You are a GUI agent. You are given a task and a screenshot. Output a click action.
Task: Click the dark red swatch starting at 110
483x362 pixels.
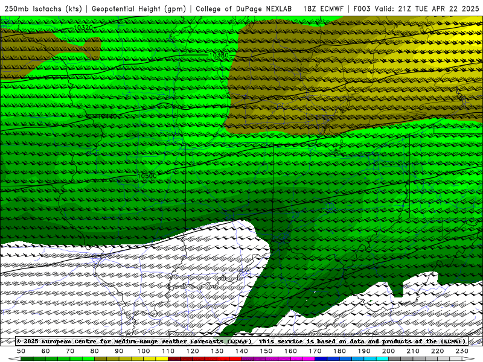pyautogui.click(x=174, y=359)
